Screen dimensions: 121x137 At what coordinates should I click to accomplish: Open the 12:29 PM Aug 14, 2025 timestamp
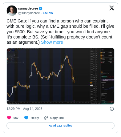coord(24,109)
